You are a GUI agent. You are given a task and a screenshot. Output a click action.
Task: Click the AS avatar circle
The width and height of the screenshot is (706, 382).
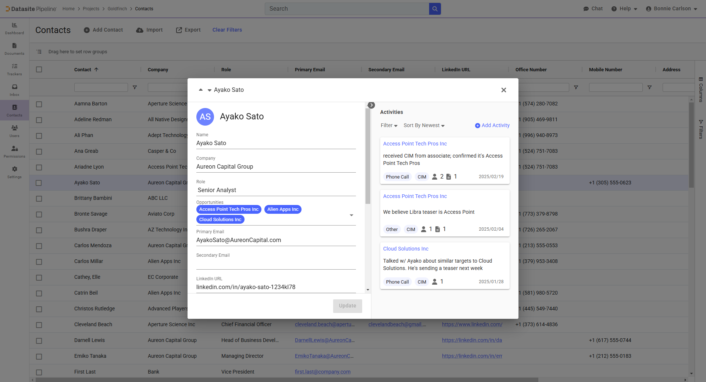click(x=205, y=117)
